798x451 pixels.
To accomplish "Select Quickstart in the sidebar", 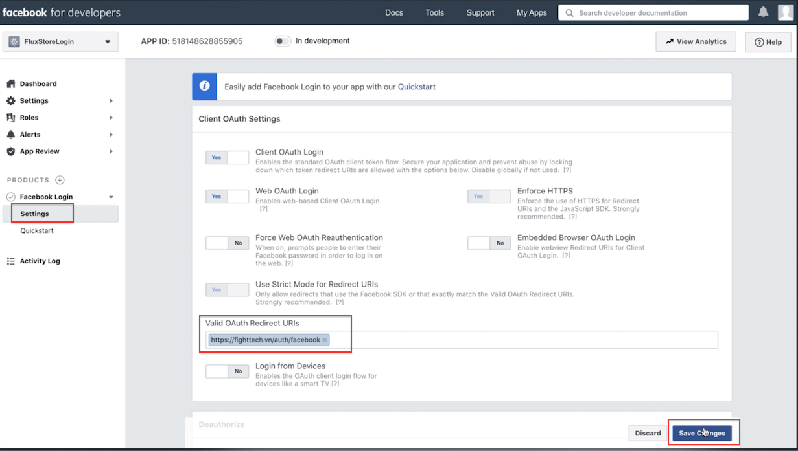I will point(36,230).
